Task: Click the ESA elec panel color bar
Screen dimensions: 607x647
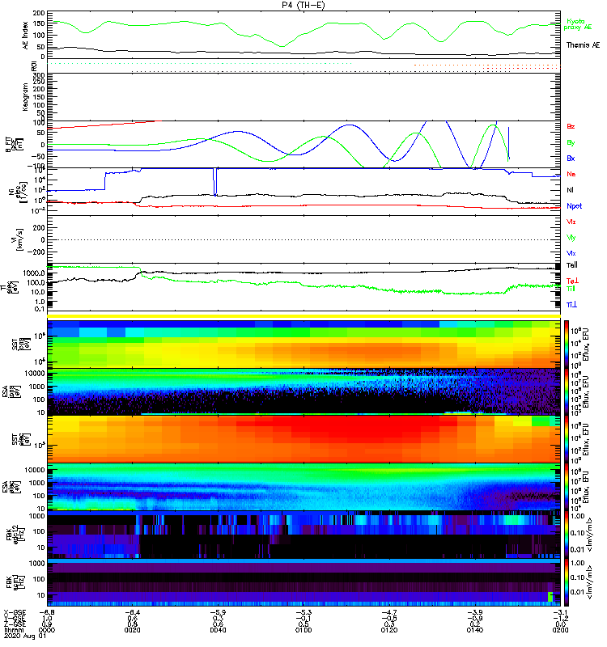Action: [x=566, y=487]
